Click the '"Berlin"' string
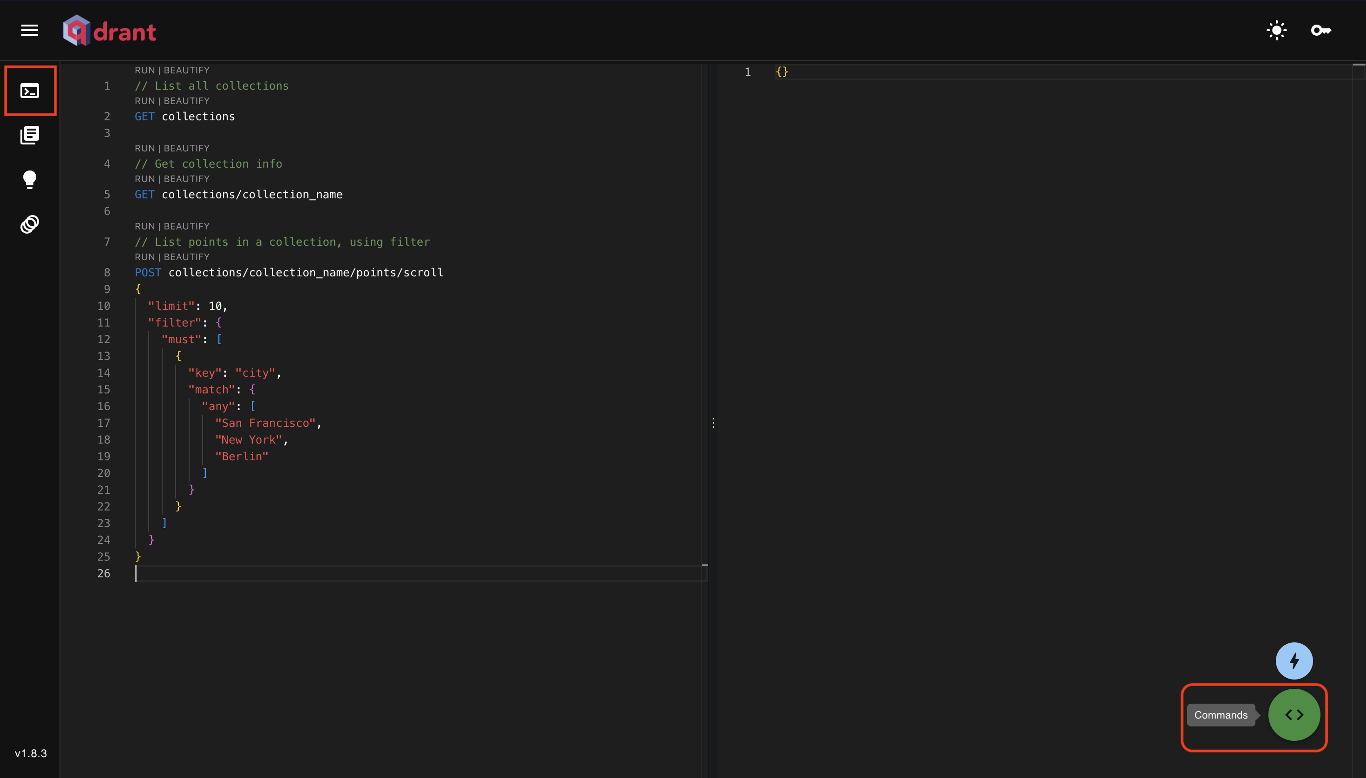1366x778 pixels. 242,456
